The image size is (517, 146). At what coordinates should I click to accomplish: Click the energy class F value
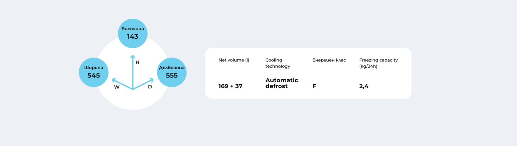[314, 86]
